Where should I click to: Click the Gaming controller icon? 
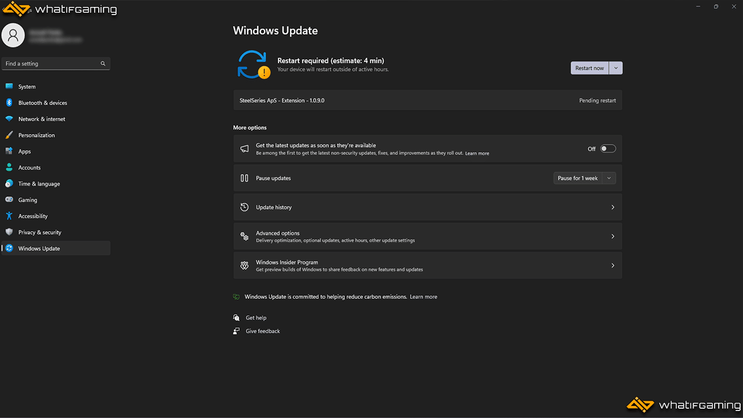pos(9,200)
